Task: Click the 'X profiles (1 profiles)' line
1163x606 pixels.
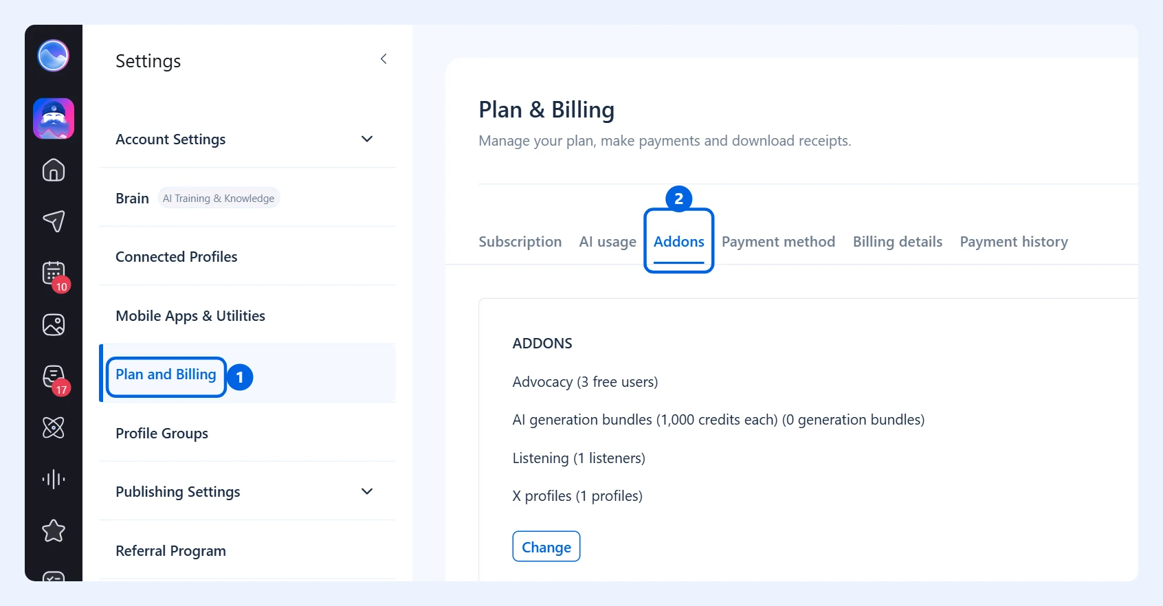Action: tap(577, 496)
